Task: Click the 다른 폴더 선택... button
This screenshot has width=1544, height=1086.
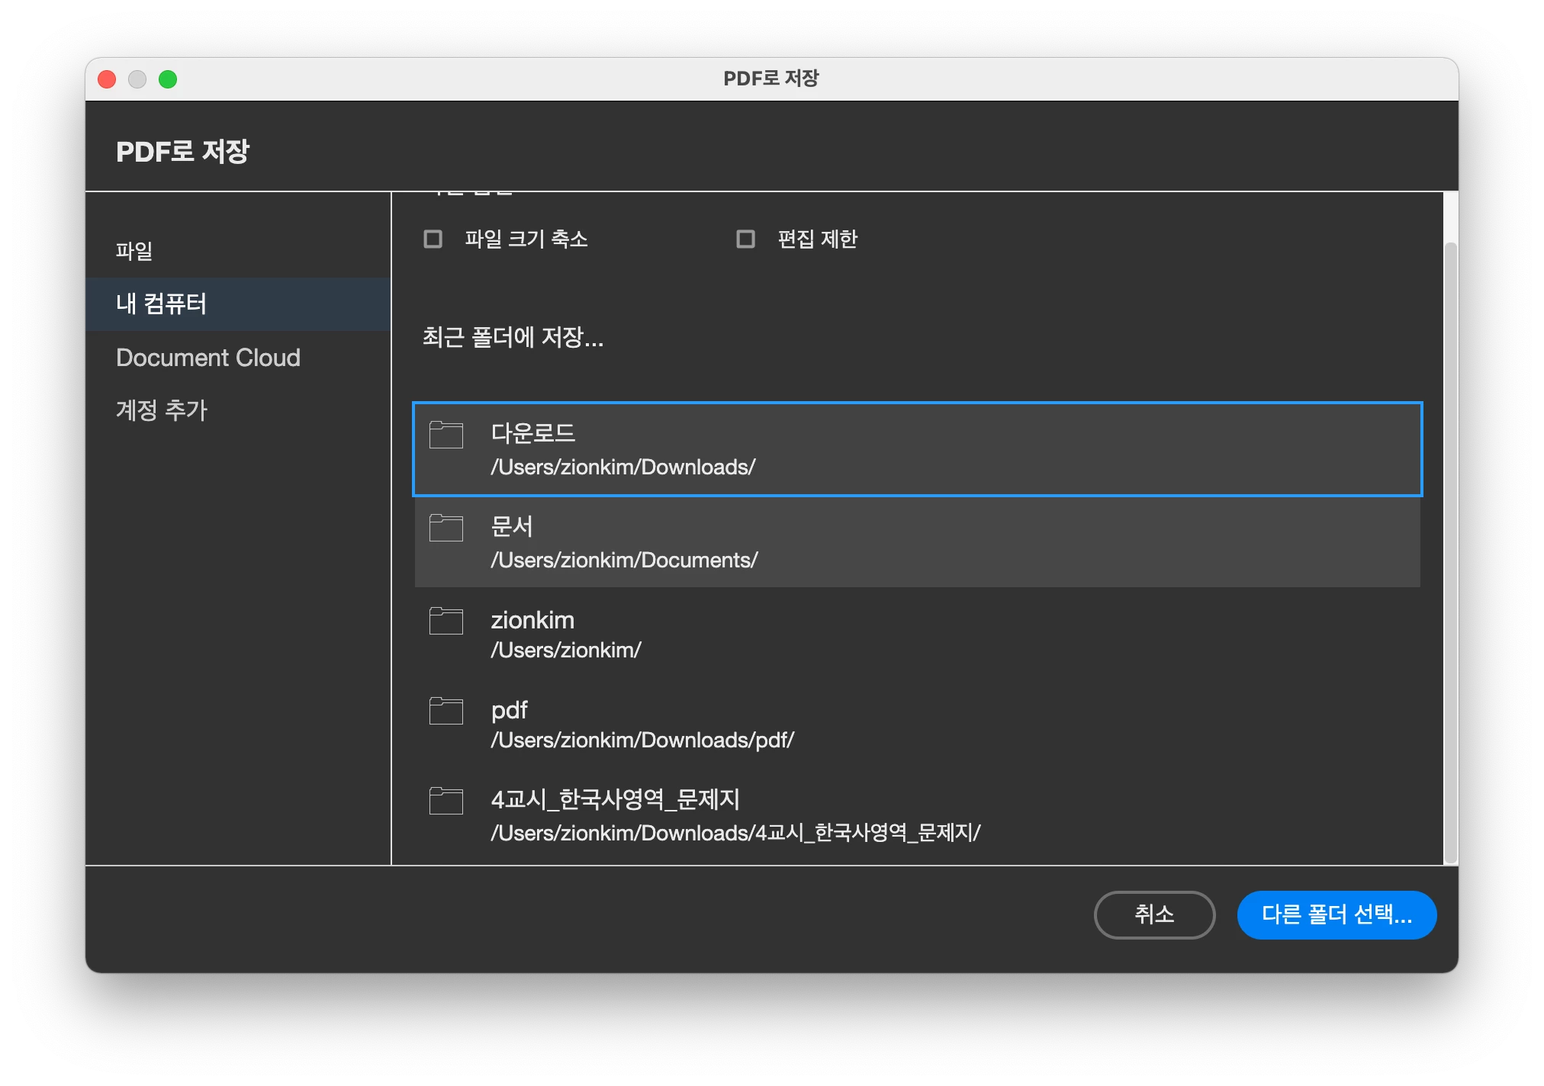Action: [1336, 914]
